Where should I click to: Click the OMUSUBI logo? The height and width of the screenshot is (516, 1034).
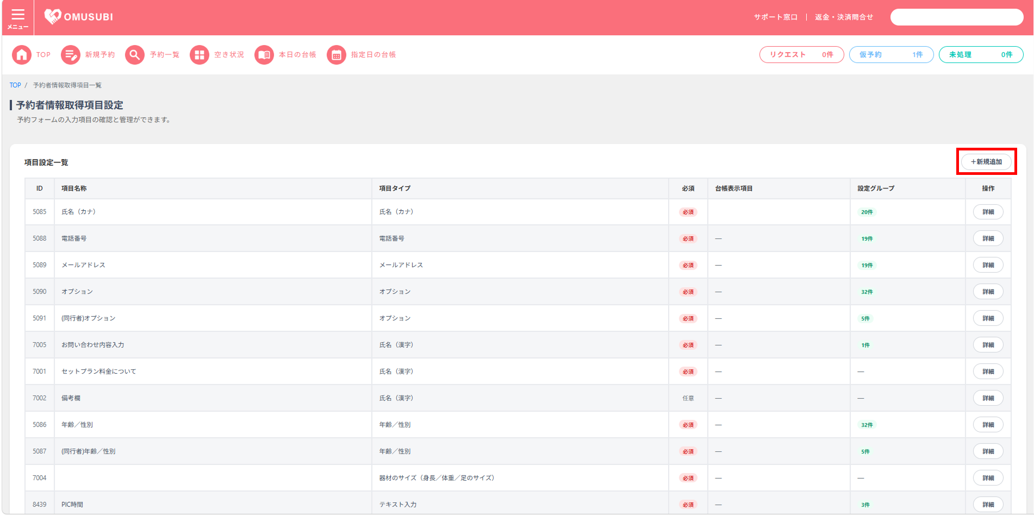pyautogui.click(x=79, y=17)
